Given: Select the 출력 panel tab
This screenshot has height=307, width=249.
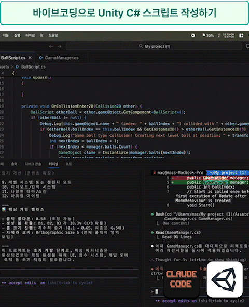Looking at the screenshot, I should click(14, 164).
